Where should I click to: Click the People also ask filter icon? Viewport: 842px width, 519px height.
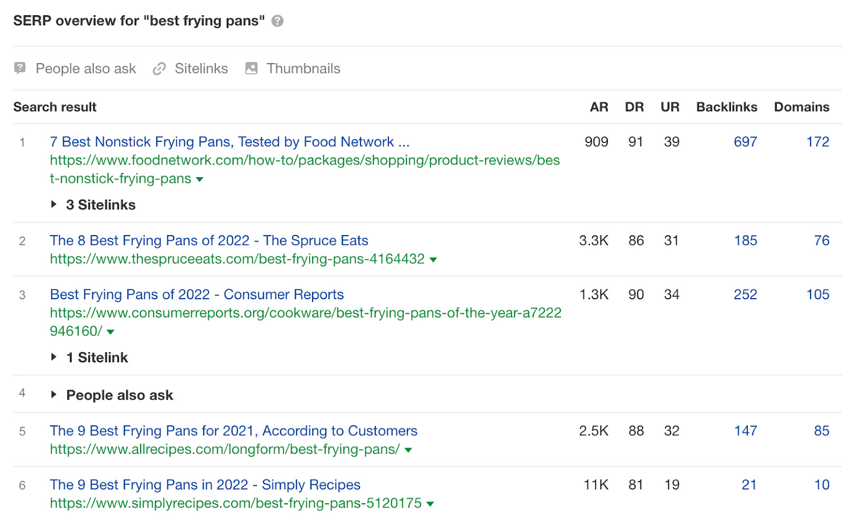click(20, 68)
